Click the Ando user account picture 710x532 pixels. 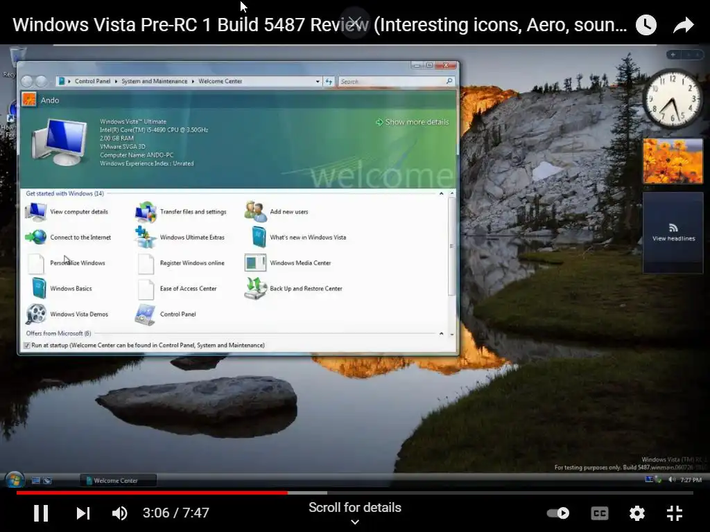pyautogui.click(x=29, y=100)
